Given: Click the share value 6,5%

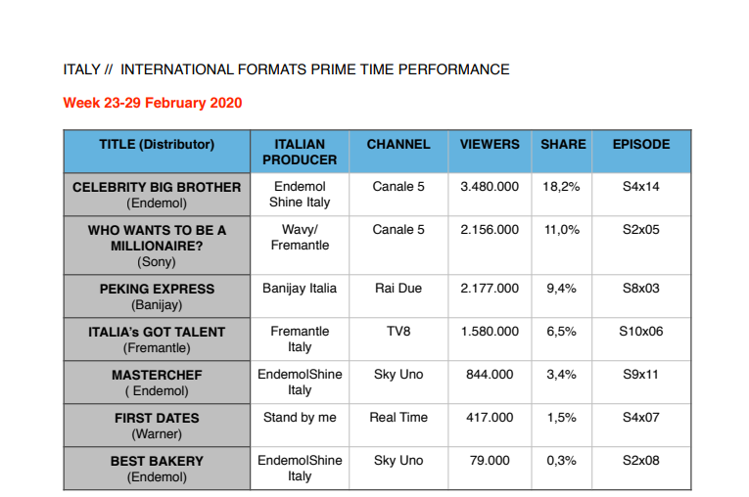Looking at the screenshot, I should pyautogui.click(x=561, y=332).
